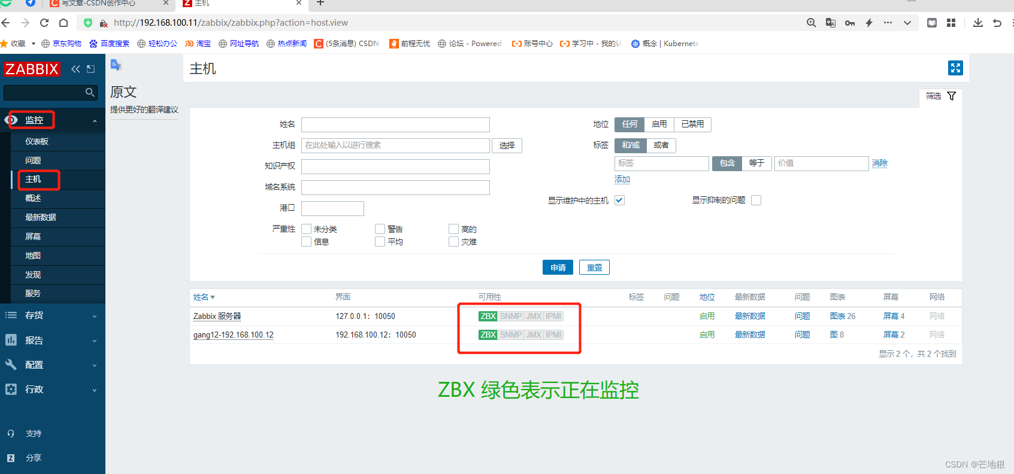Open 发现 in sidebar
The height and width of the screenshot is (474, 1014).
pos(58,275)
